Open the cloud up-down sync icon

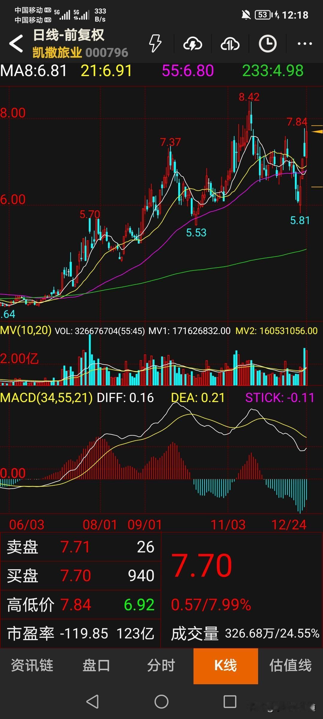click(230, 44)
